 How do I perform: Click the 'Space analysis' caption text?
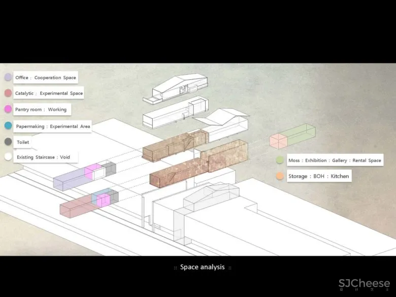click(x=202, y=267)
